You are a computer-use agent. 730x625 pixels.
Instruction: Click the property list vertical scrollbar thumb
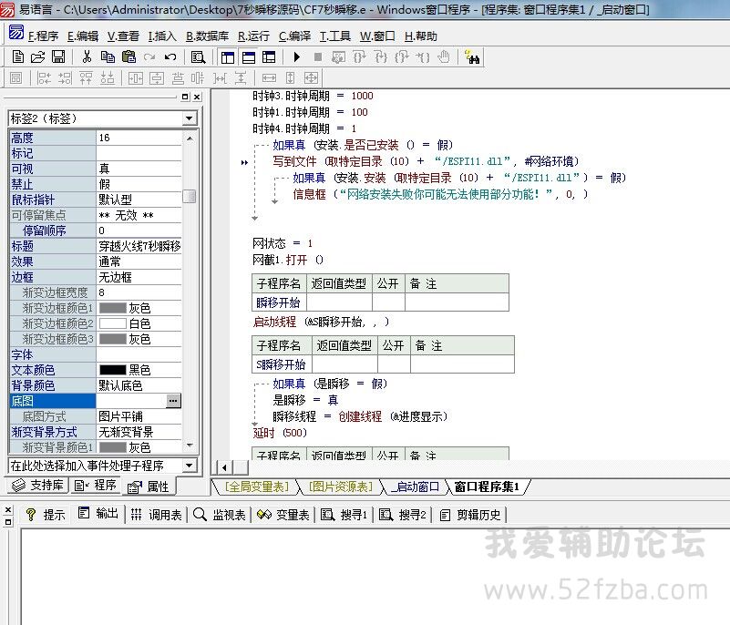click(x=189, y=196)
